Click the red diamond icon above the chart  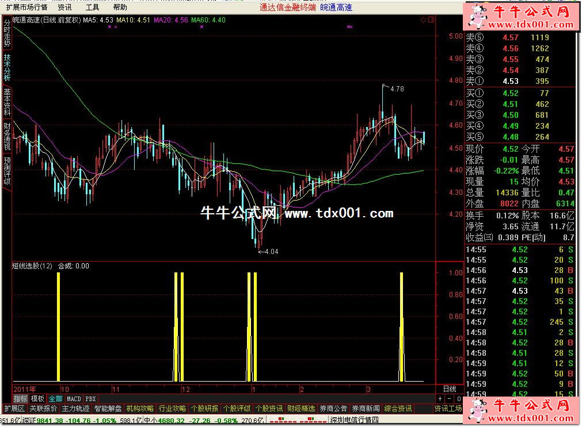coord(423,20)
